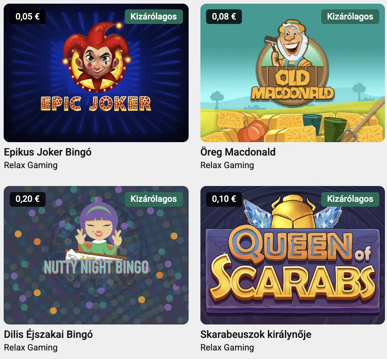This screenshot has width=387, height=359.
Task: Open the Epikus Joker Bingó title link
Action: pos(48,152)
